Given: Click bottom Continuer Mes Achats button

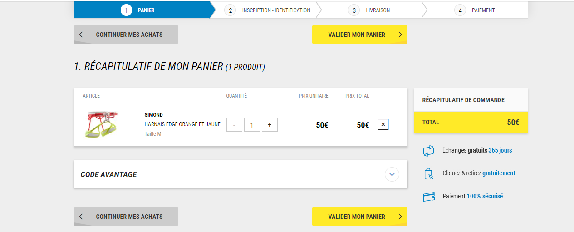Looking at the screenshot, I should (x=126, y=217).
